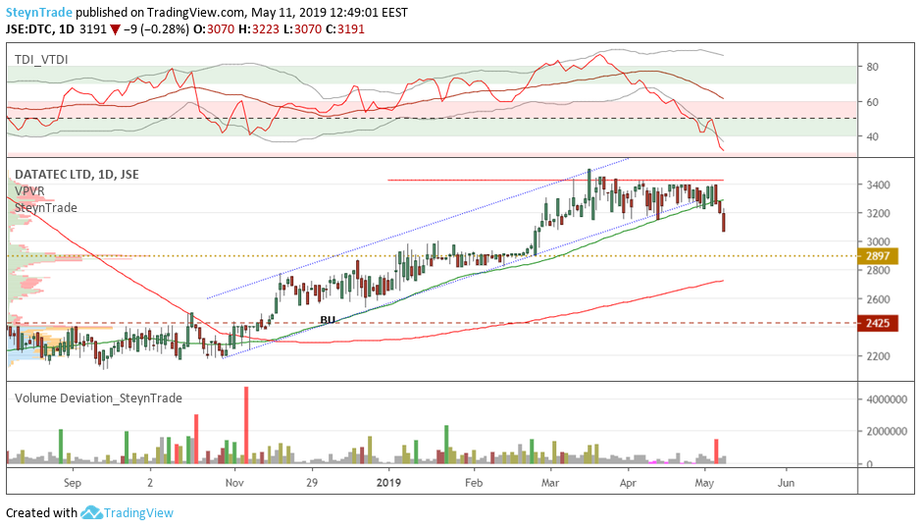Image resolution: width=921 pixels, height=530 pixels.
Task: Click the 40 level on TDI axis
Action: click(872, 136)
